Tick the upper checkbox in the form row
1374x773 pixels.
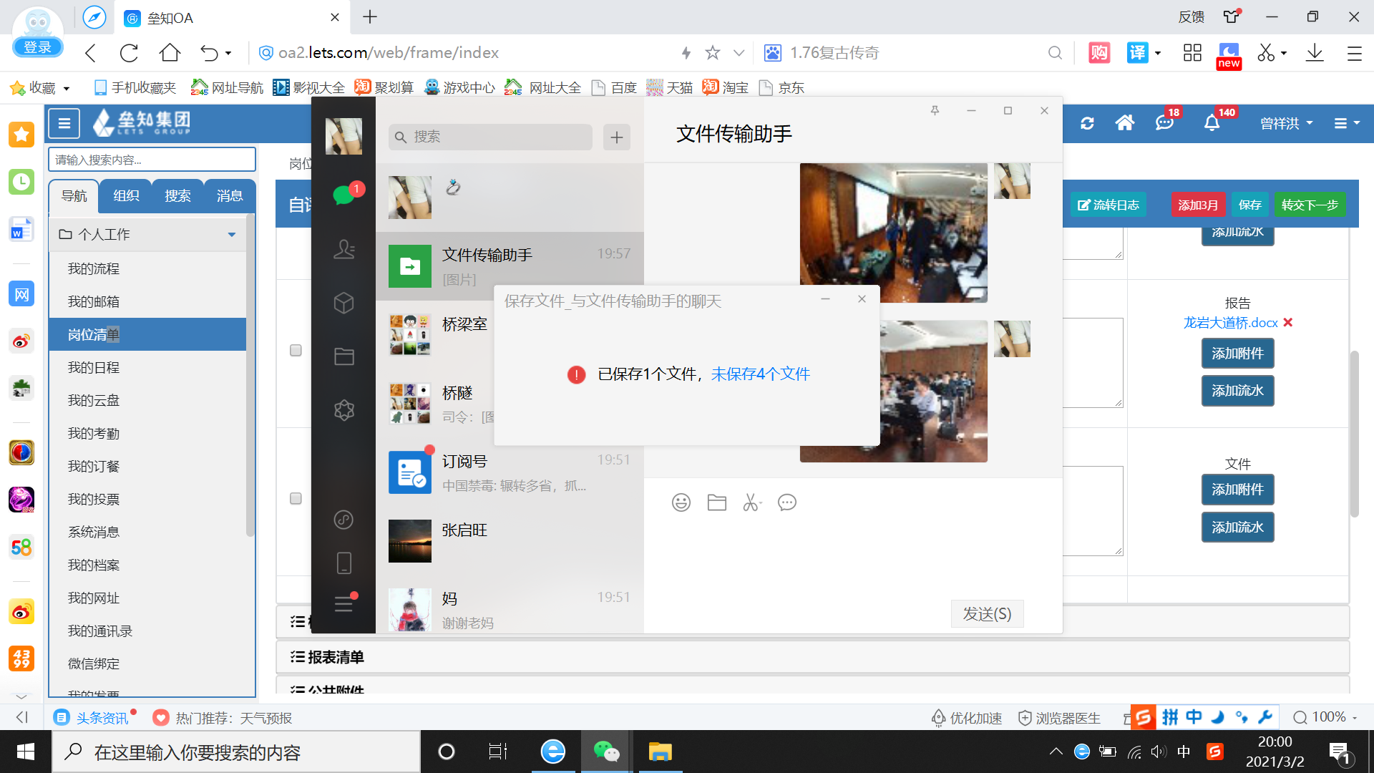coord(296,350)
